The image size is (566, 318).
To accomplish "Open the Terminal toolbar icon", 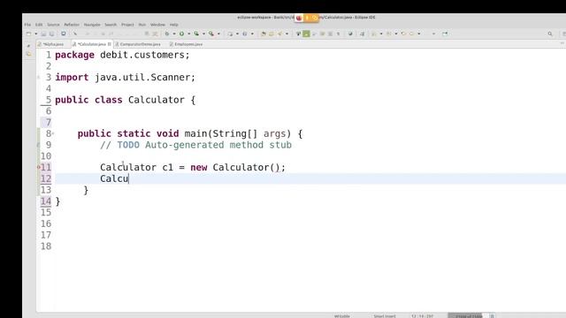I will point(63,34).
